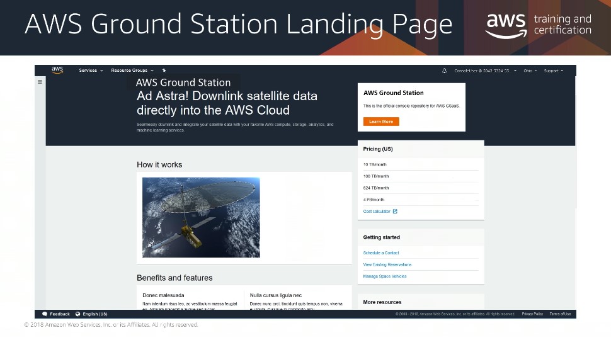Click the Pricing (US) panel heading
Screen dimensions: 611x340
[x=378, y=149]
